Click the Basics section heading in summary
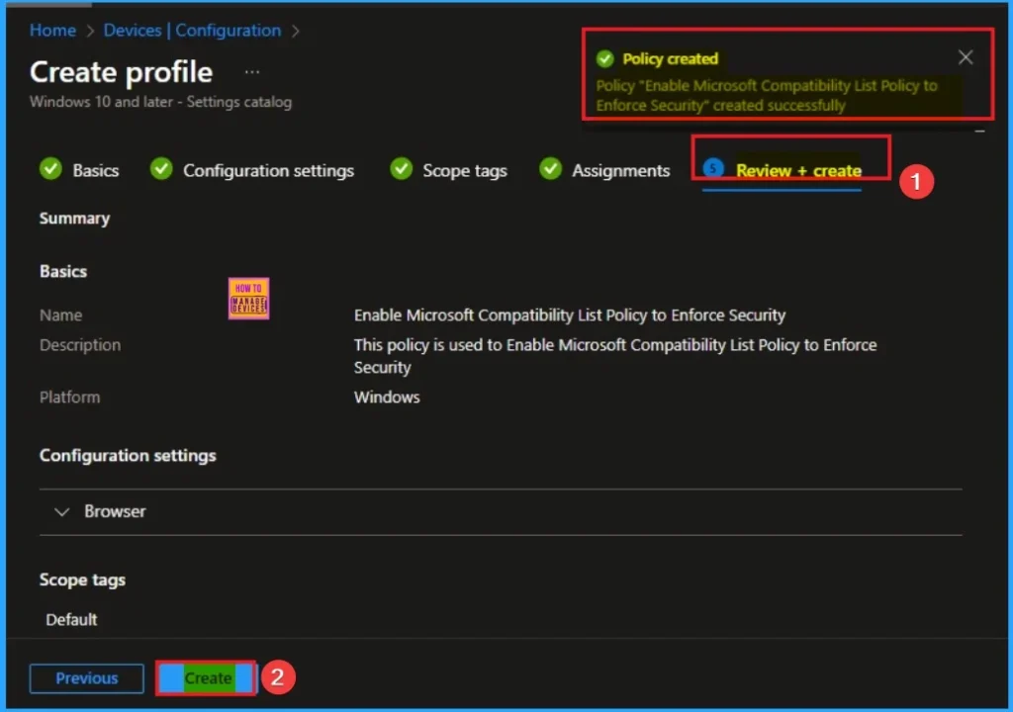This screenshot has height=712, width=1013. click(x=62, y=271)
